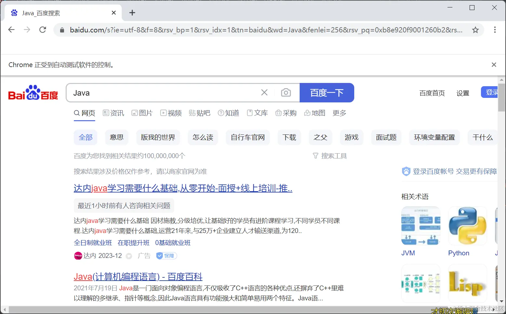View site security lock icon
506x314 pixels.
point(62,30)
